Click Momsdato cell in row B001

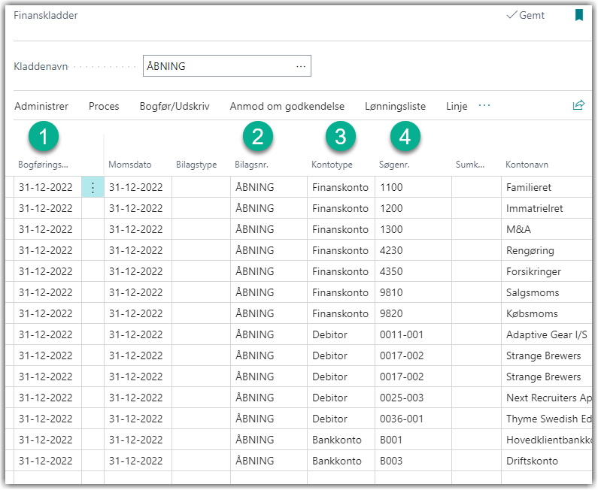pos(138,440)
